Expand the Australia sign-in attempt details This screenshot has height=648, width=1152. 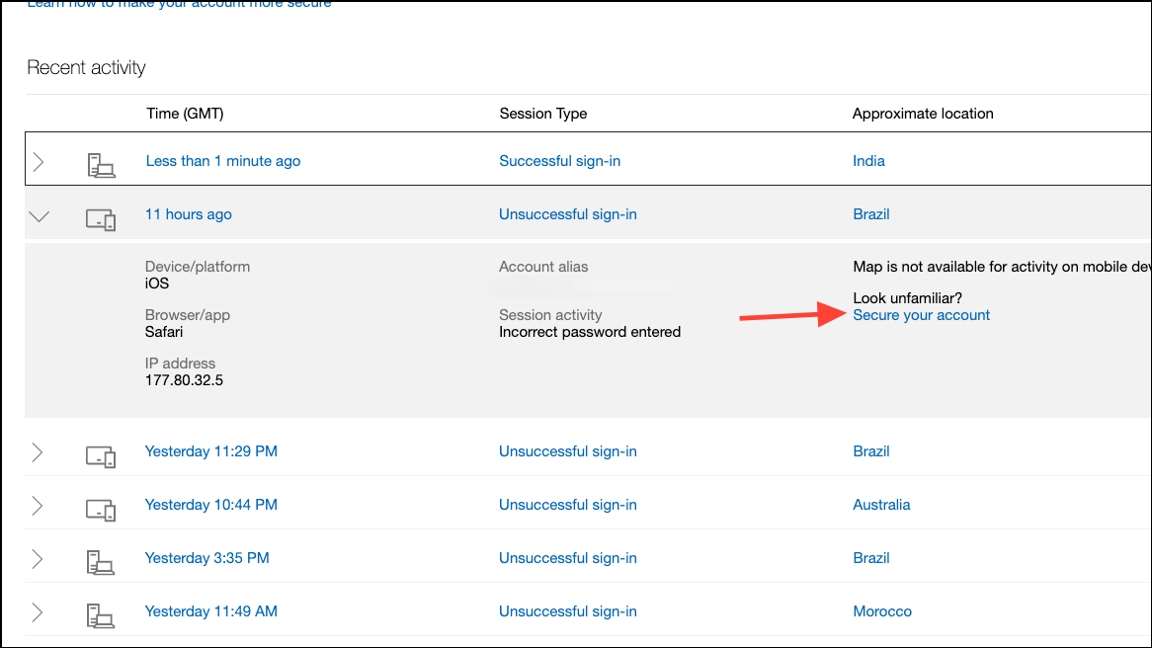pos(38,505)
